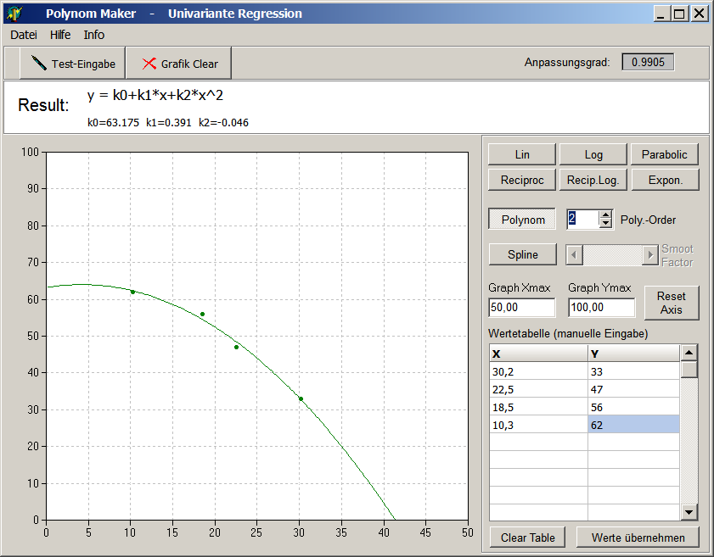Click the X column header

539,354
